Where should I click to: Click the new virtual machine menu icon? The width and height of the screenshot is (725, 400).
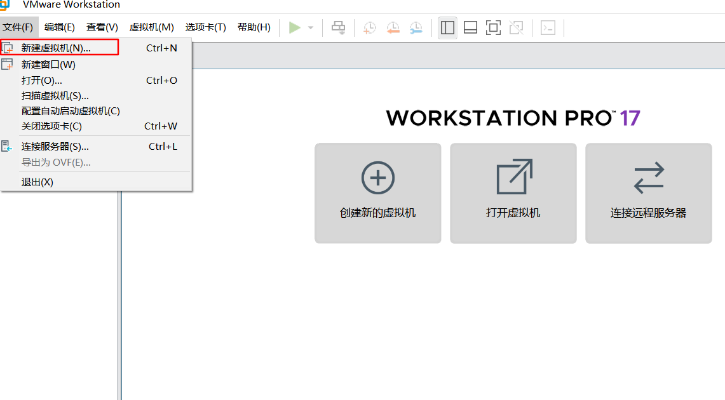click(8, 48)
